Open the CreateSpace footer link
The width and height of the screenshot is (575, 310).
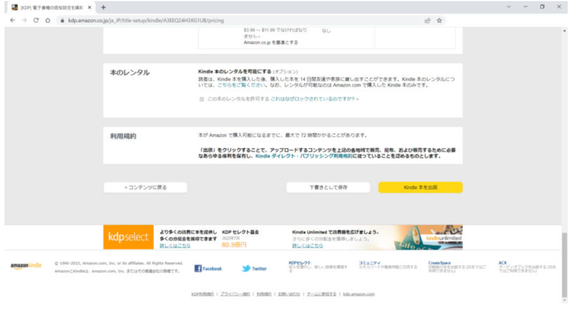coord(439,263)
